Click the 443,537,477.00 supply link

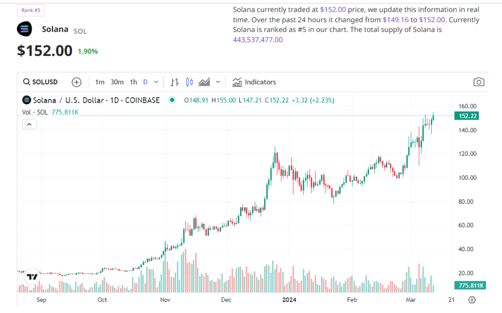pyautogui.click(x=258, y=39)
